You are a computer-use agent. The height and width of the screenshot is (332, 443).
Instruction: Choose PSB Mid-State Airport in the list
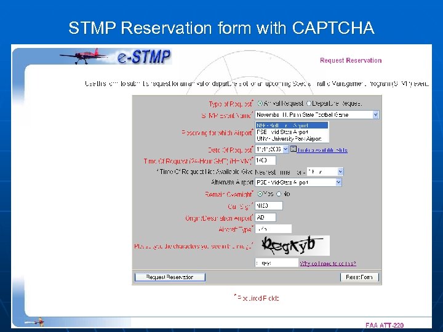point(292,132)
